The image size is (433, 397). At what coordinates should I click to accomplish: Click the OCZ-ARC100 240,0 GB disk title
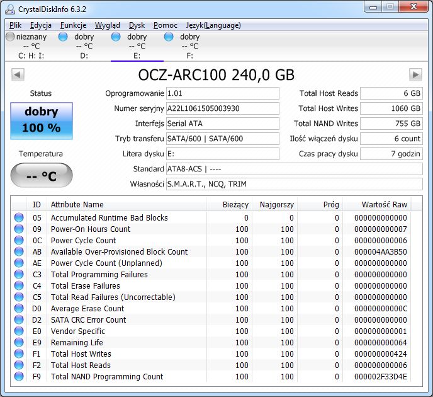[216, 75]
